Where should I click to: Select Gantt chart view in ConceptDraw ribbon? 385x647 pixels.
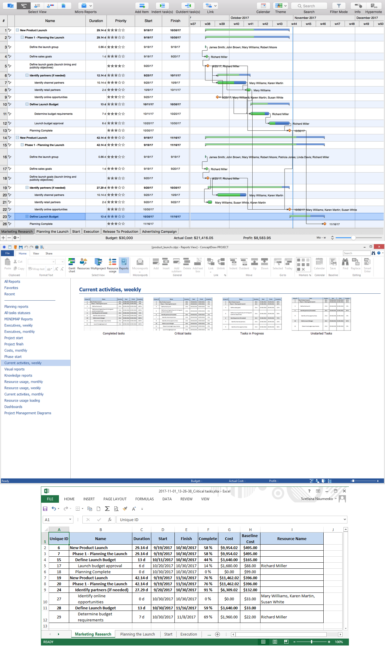pyautogui.click(x=72, y=265)
